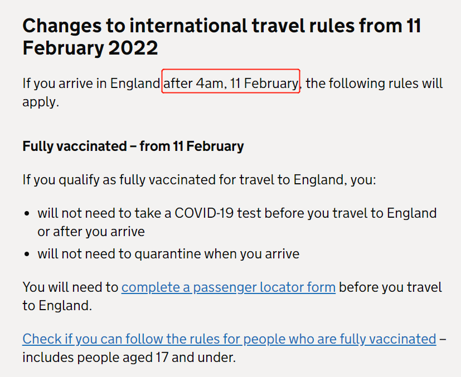Click 'February 2022' in the main heading
The image size is (461, 377).
(90, 48)
